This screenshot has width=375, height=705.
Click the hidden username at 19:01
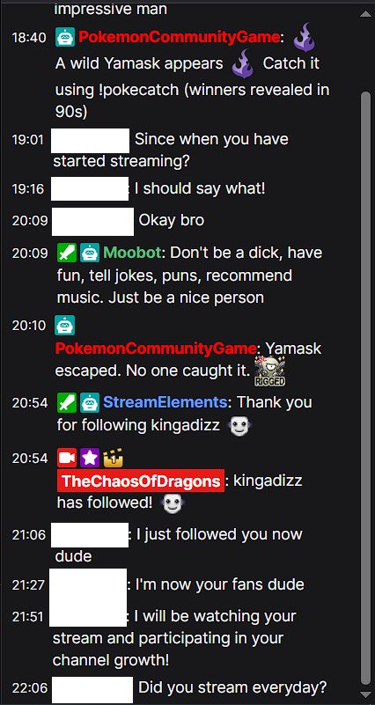(91, 141)
